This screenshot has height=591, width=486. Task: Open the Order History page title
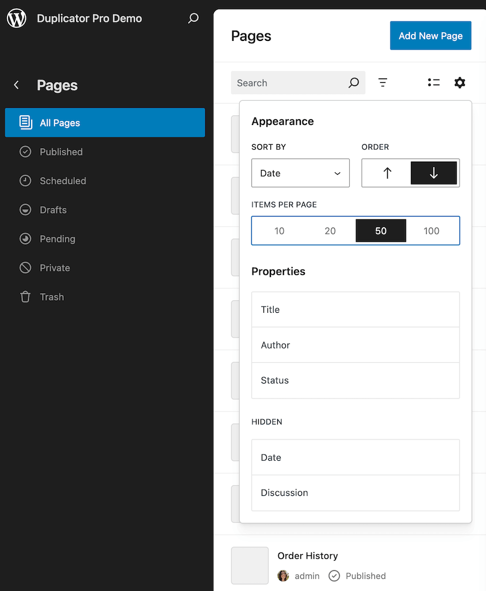point(308,555)
